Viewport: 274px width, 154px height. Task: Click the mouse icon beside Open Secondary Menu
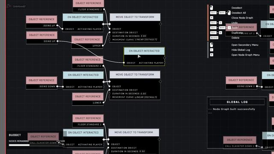[x=211, y=45]
